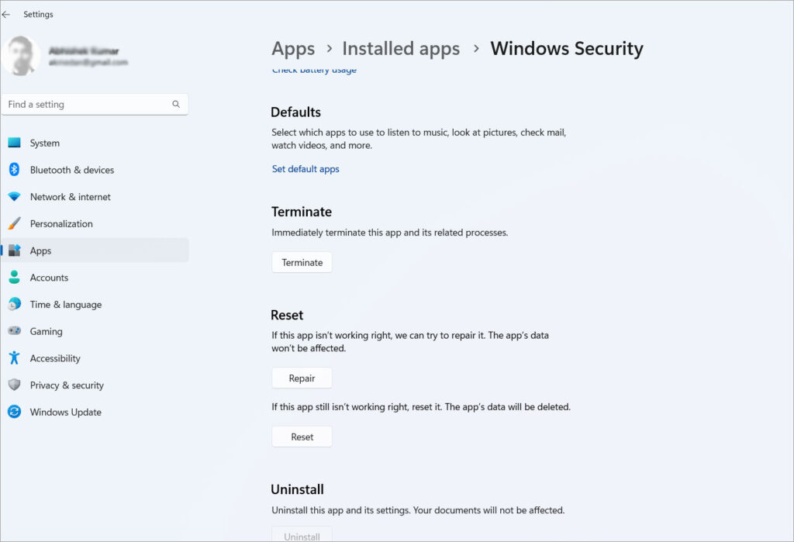Click the Personalization paintbrush icon
The width and height of the screenshot is (794, 542).
point(14,223)
